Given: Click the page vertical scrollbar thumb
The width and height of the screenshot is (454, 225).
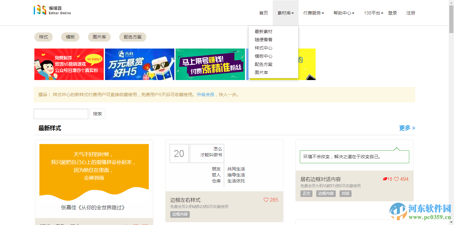Looking at the screenshot, I should (x=451, y=19).
